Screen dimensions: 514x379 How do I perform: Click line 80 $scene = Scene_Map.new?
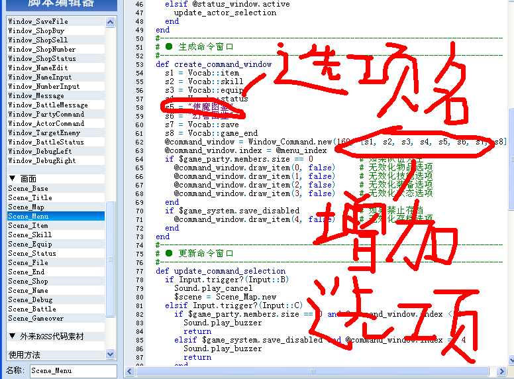click(x=225, y=297)
